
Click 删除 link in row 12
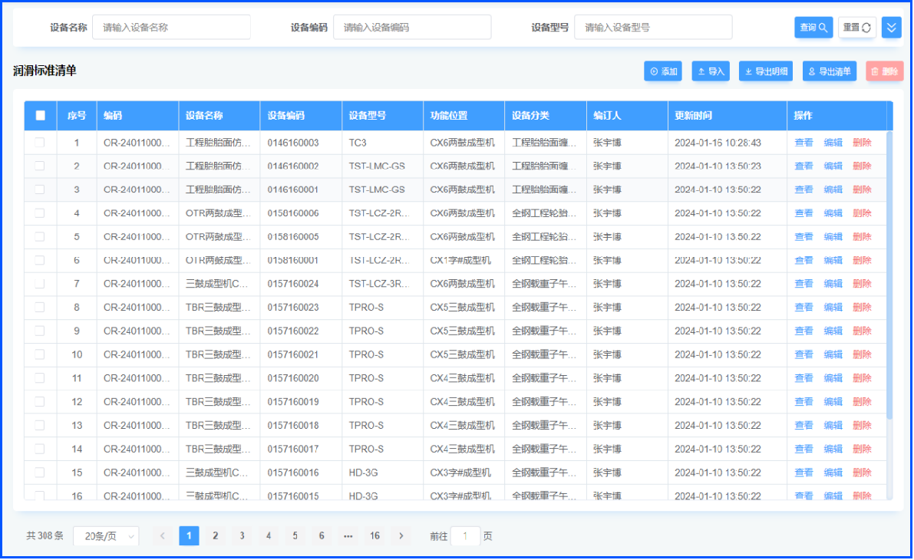862,401
